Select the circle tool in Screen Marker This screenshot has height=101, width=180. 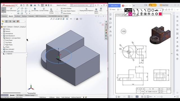(153, 10)
